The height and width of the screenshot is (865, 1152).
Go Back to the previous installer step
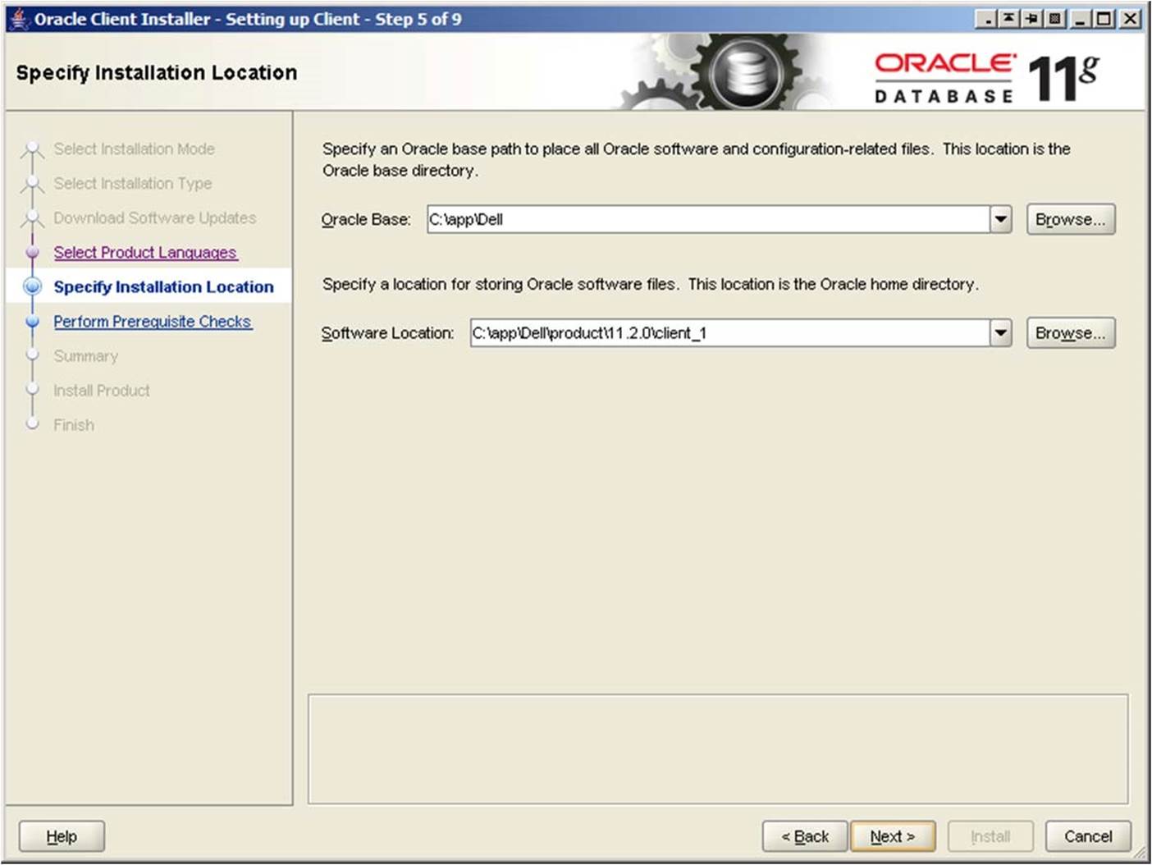coord(804,836)
